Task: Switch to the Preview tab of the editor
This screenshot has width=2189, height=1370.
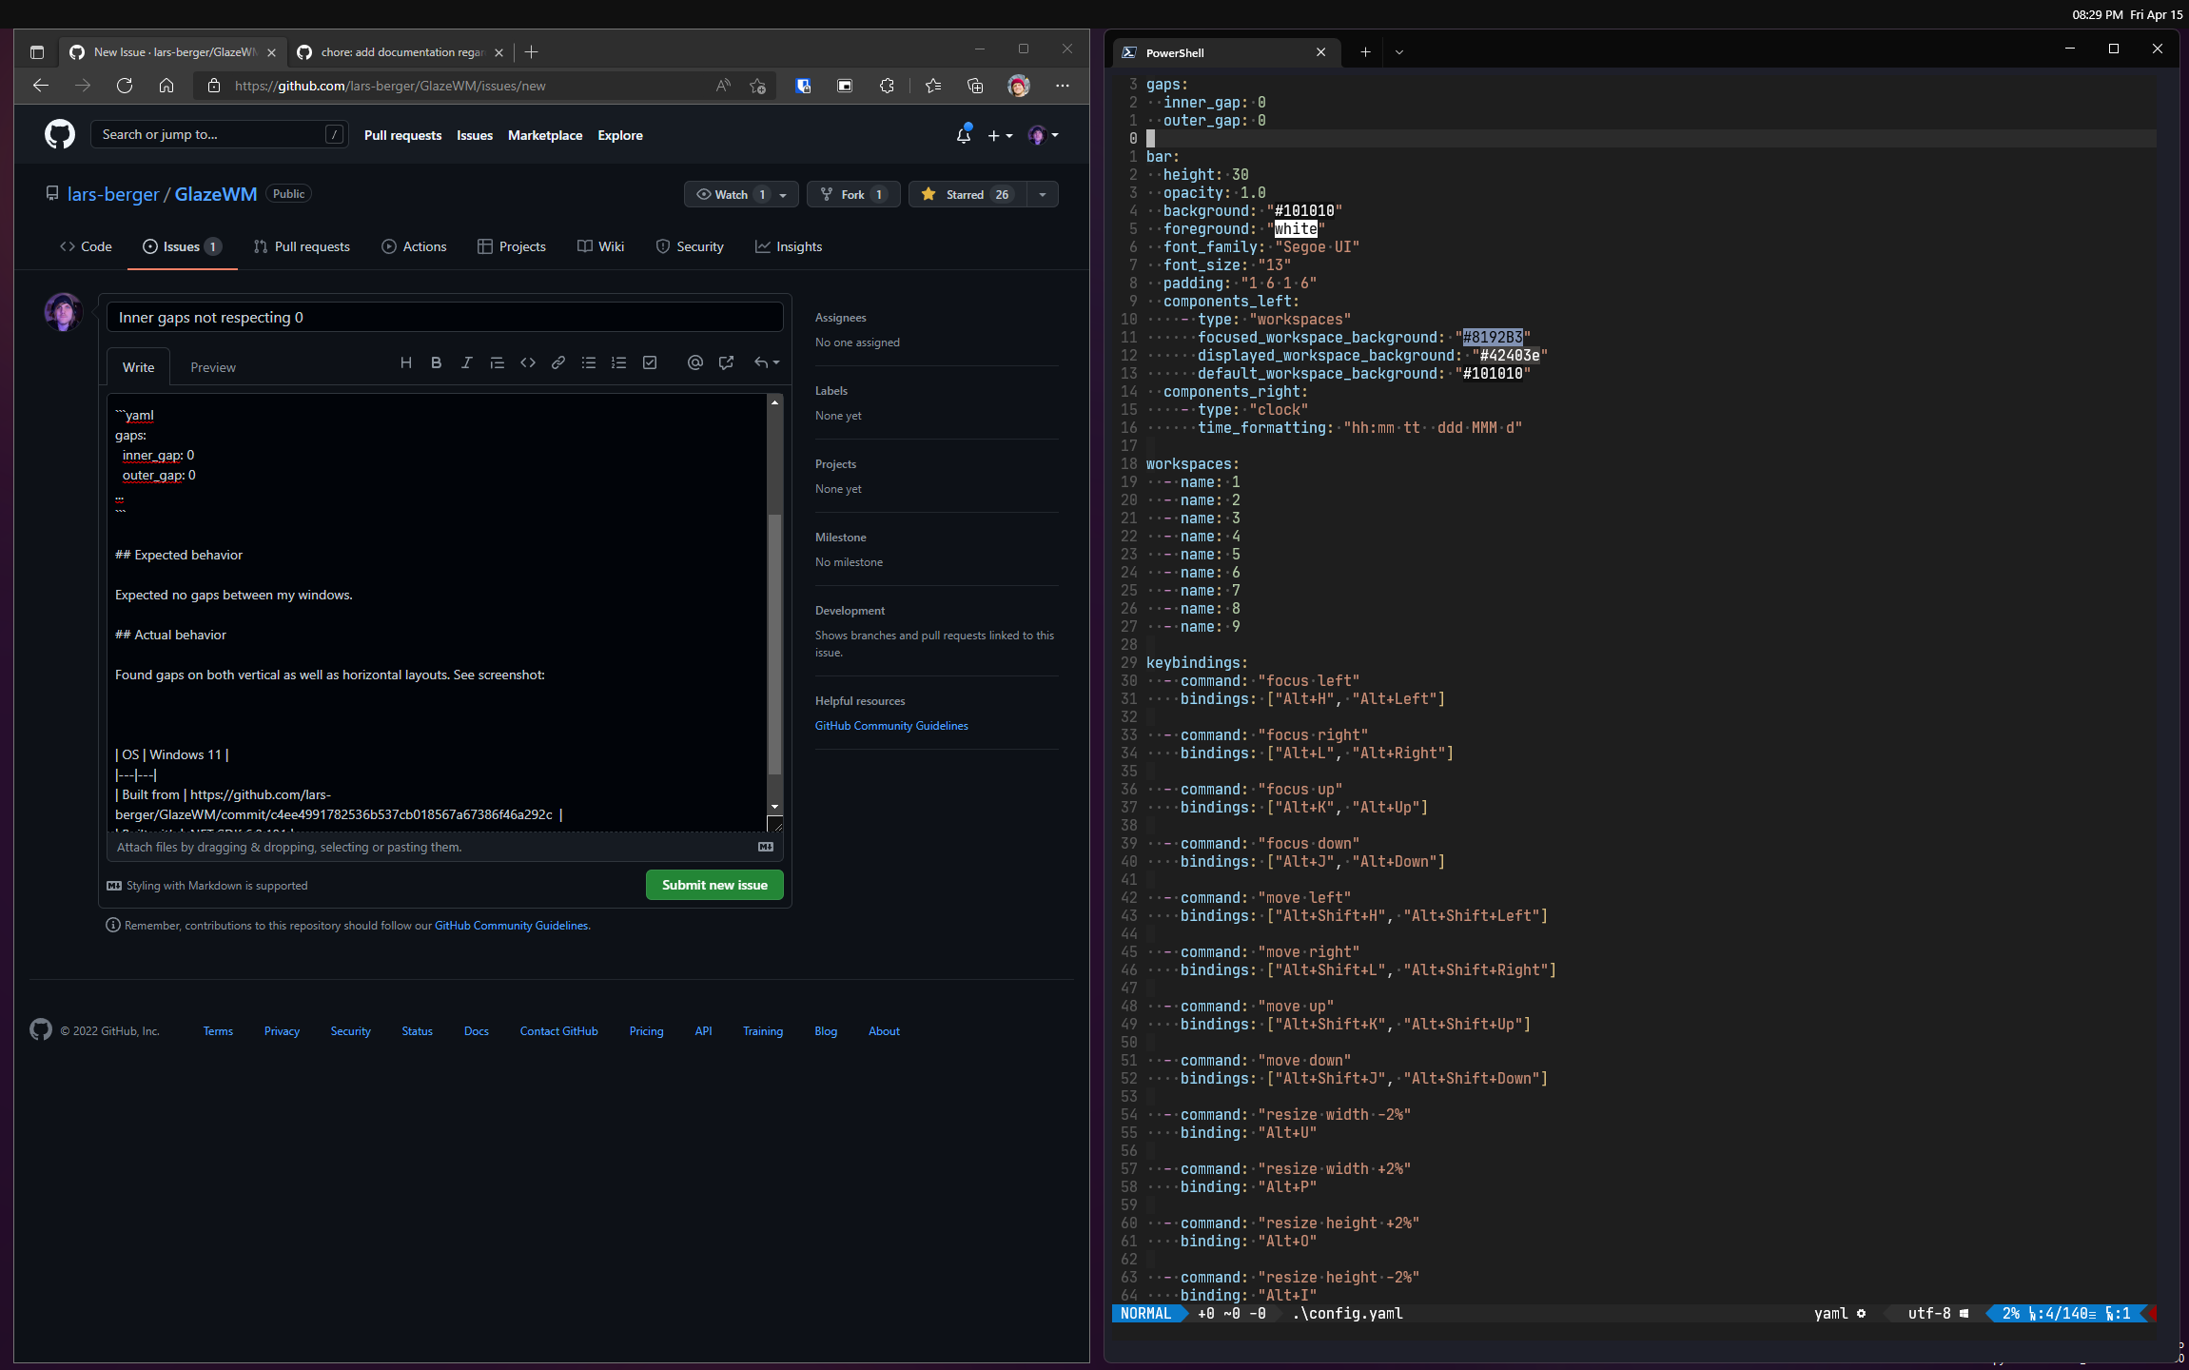Action: [x=213, y=367]
